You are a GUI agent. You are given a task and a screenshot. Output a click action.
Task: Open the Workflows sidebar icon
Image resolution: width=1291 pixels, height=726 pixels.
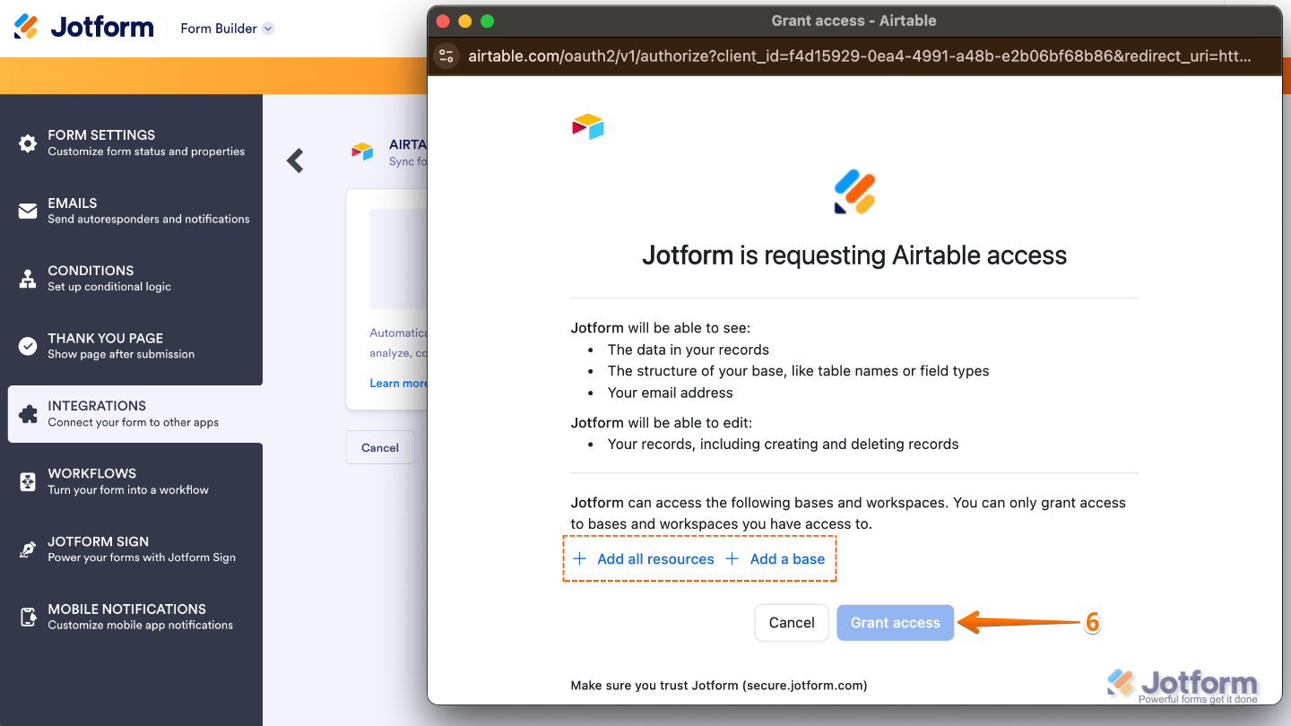pyautogui.click(x=26, y=480)
